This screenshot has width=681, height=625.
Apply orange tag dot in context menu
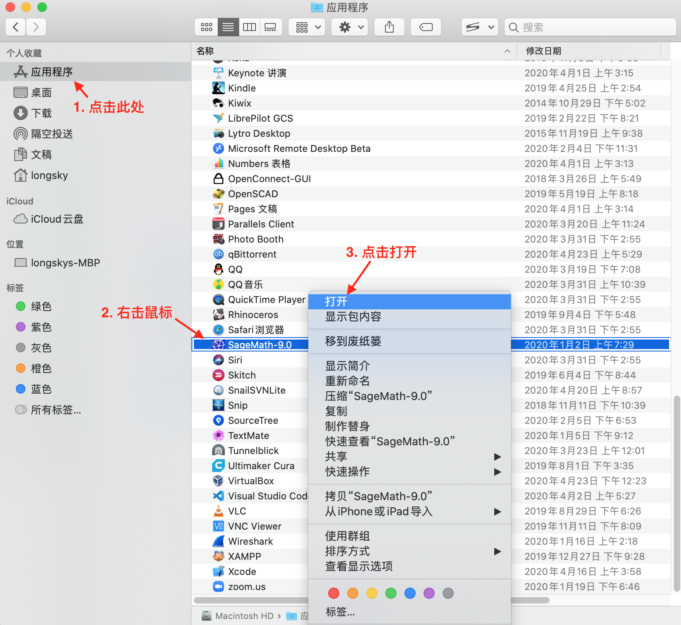point(353,593)
